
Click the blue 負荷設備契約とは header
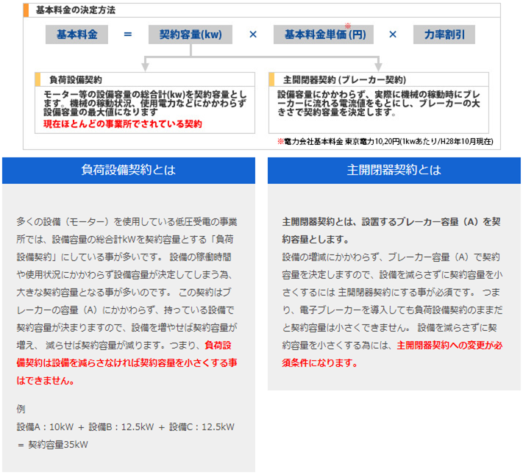click(129, 171)
